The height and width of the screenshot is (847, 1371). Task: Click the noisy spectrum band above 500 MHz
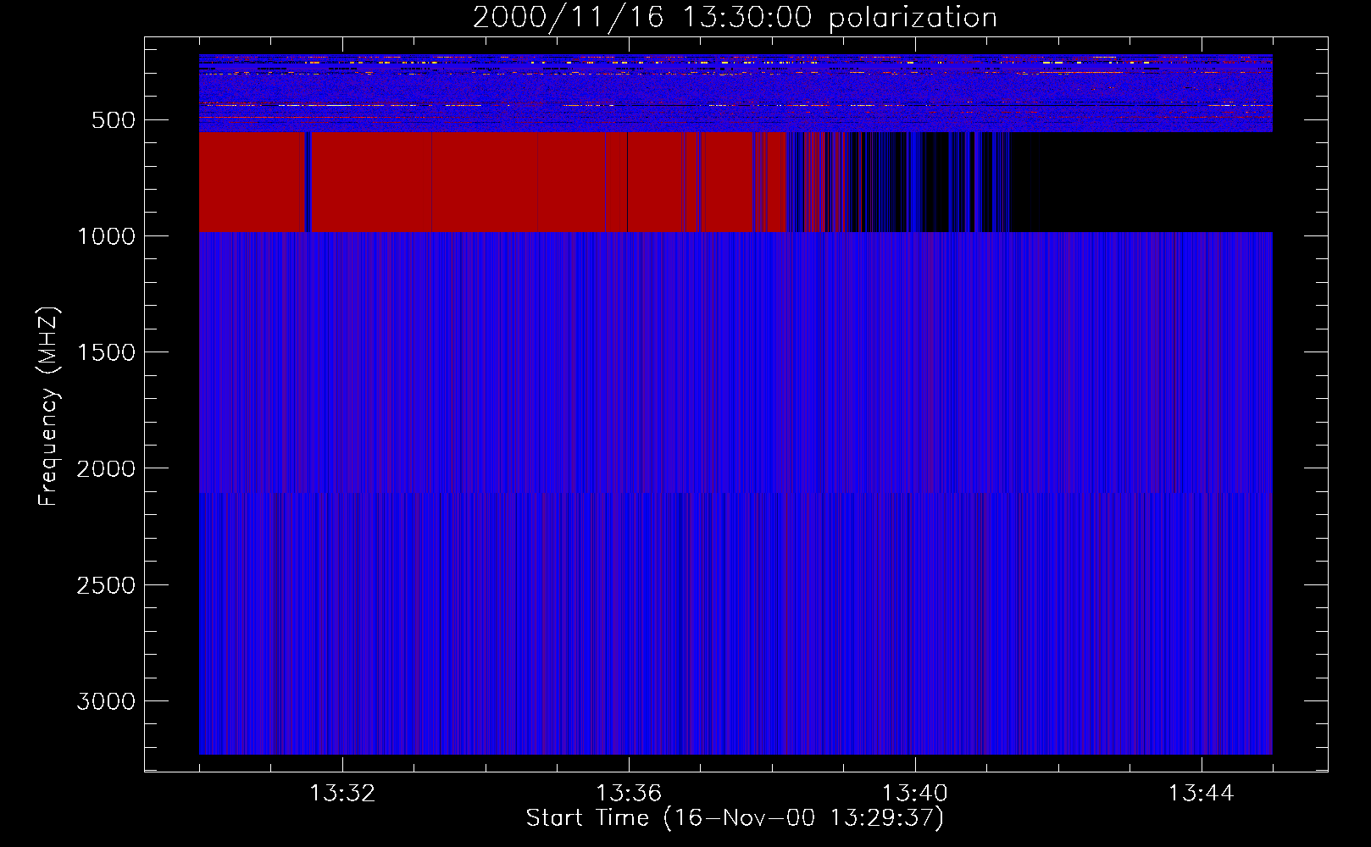(x=735, y=93)
